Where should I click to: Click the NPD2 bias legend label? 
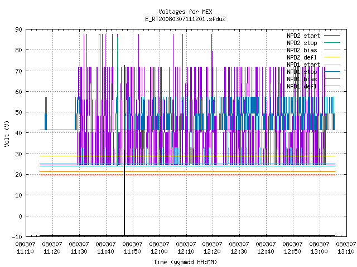click(x=302, y=50)
